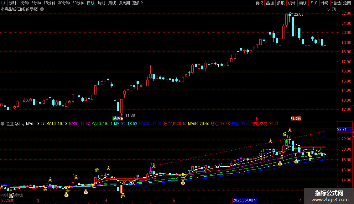Screen dimensions: 354x204
Task: Switch to 周线 weekly chart
Action: (102, 3)
